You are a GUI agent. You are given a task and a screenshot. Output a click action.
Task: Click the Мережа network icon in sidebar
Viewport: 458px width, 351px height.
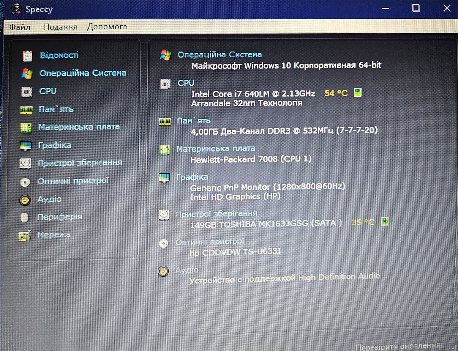coord(24,236)
